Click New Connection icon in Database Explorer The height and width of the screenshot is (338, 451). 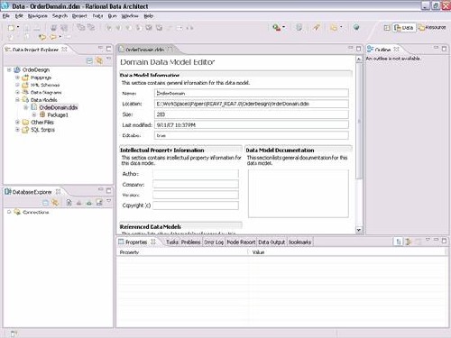tap(69, 203)
